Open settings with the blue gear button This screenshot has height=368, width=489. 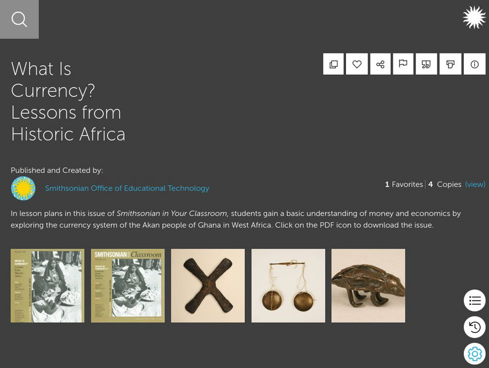coord(474,354)
